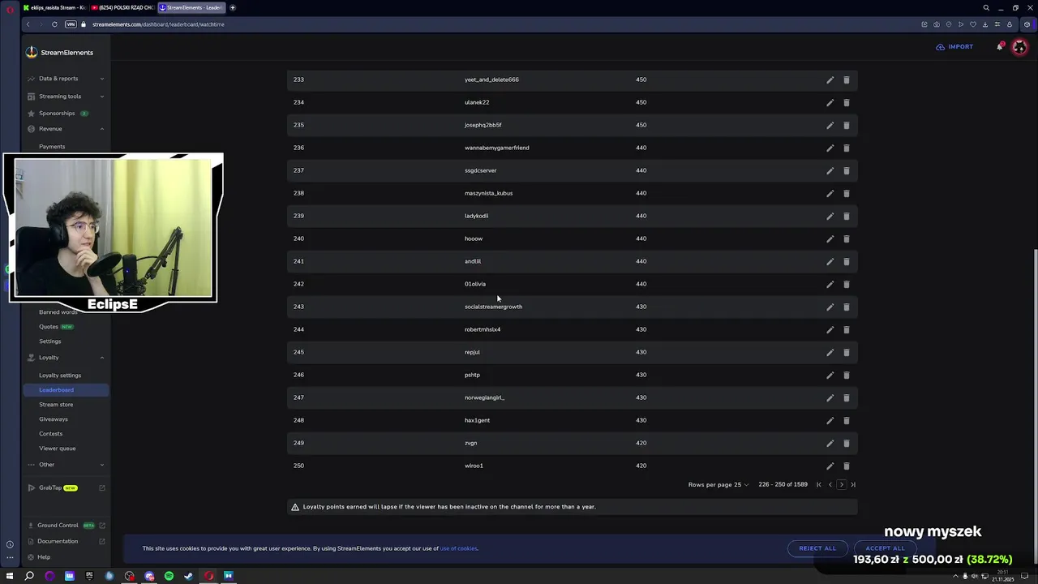
Task: Go to first page of leaderboard
Action: [x=818, y=484]
